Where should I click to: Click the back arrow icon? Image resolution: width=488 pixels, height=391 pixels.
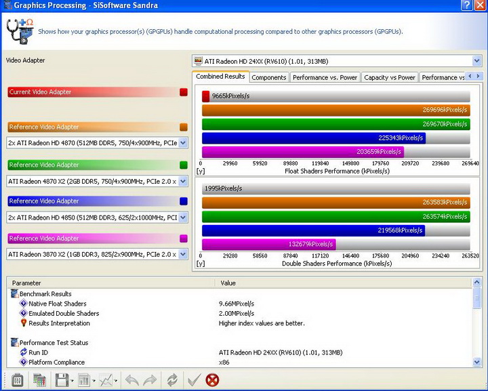[x=131, y=380]
